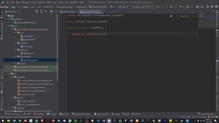Run the app with the green play button
The image size is (219, 123).
pos(158,7)
